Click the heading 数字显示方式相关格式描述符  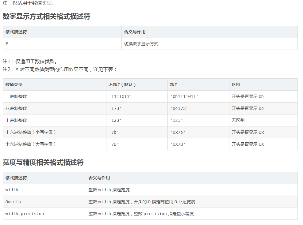46,17
